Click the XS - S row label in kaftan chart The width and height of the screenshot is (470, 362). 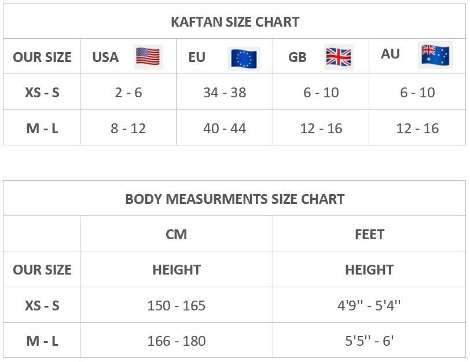[x=42, y=93]
